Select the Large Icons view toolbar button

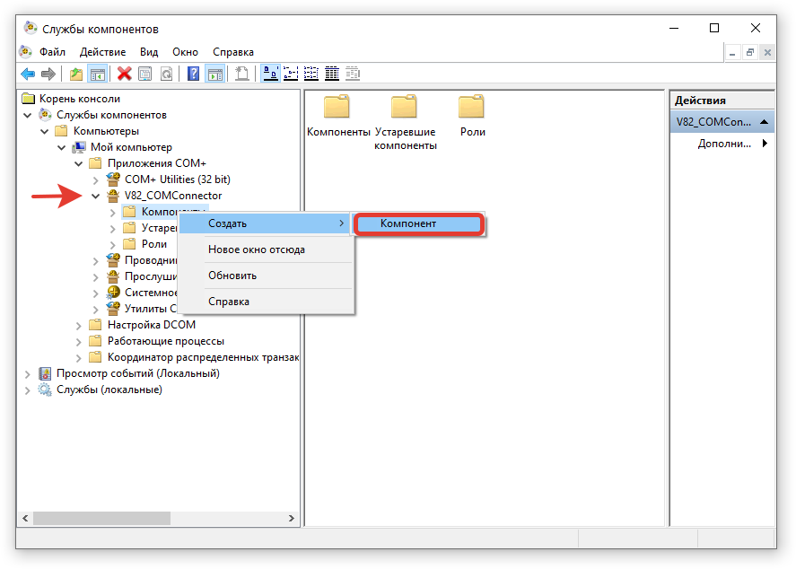tap(269, 74)
